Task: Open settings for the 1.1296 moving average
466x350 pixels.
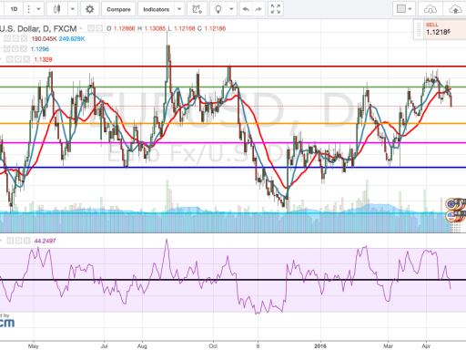Action: 15,49
